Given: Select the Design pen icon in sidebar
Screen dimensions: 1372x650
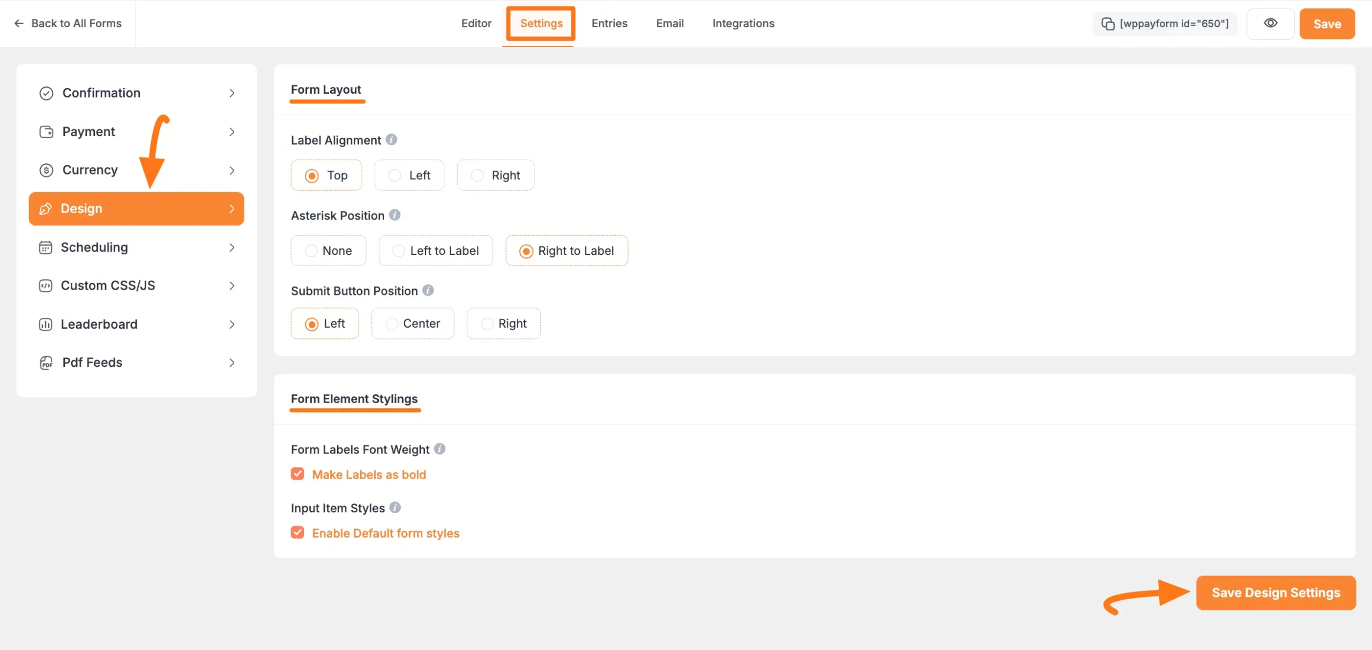Looking at the screenshot, I should 46,209.
